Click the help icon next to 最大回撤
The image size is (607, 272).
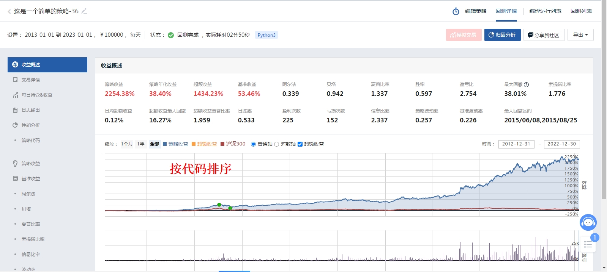pyautogui.click(x=526, y=85)
